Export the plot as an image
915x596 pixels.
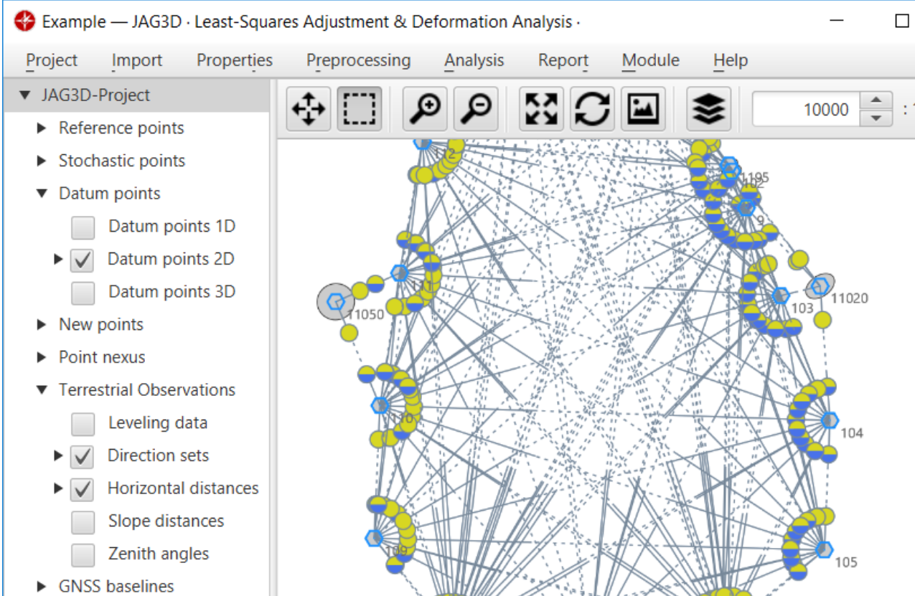coord(644,109)
